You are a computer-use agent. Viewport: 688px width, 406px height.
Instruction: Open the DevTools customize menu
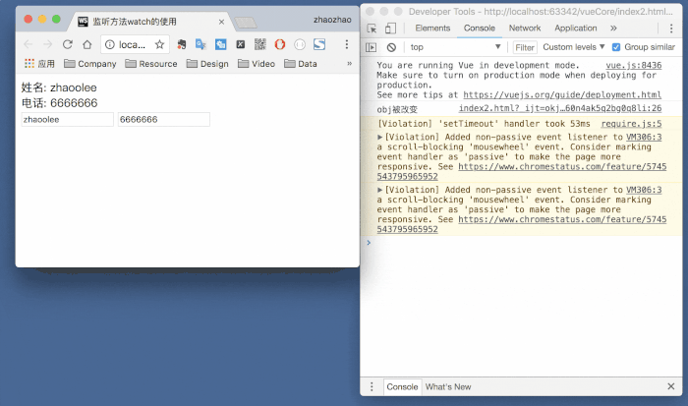(671, 29)
